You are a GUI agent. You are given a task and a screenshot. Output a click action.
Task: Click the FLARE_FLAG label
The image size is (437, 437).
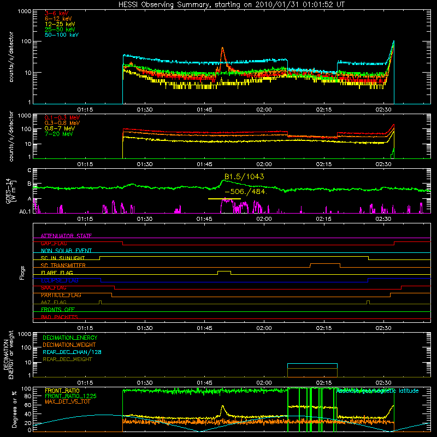57,273
